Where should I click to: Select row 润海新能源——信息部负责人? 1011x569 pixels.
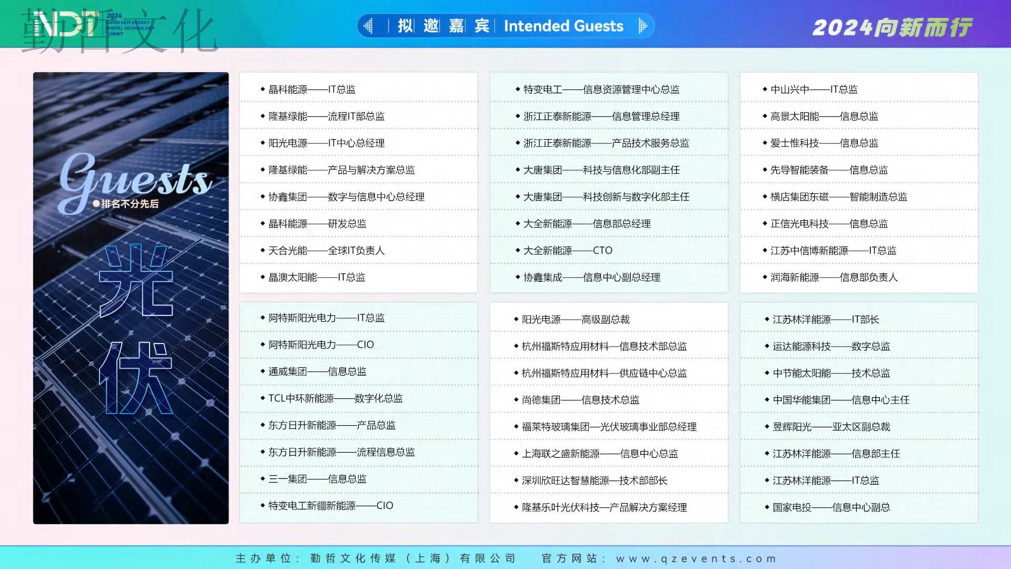point(859,278)
